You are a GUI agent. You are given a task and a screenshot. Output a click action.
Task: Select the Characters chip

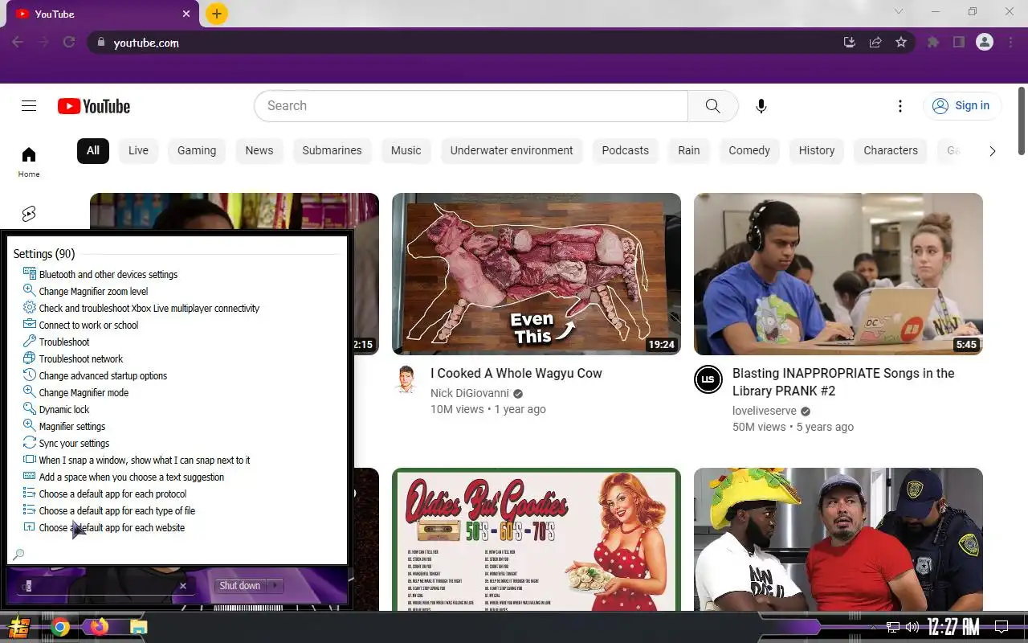[891, 150]
